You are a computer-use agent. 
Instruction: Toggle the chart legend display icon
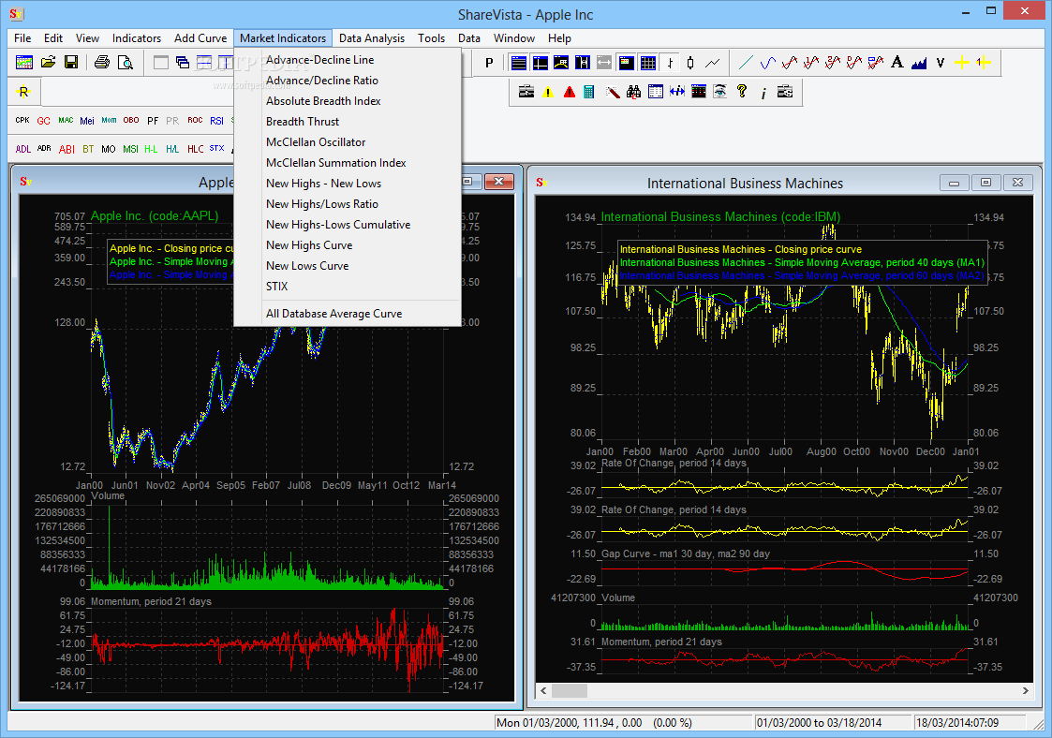coord(627,63)
